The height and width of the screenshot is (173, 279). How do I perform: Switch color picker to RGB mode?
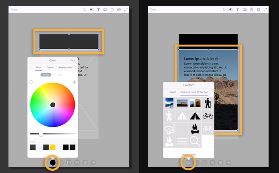click(x=60, y=75)
